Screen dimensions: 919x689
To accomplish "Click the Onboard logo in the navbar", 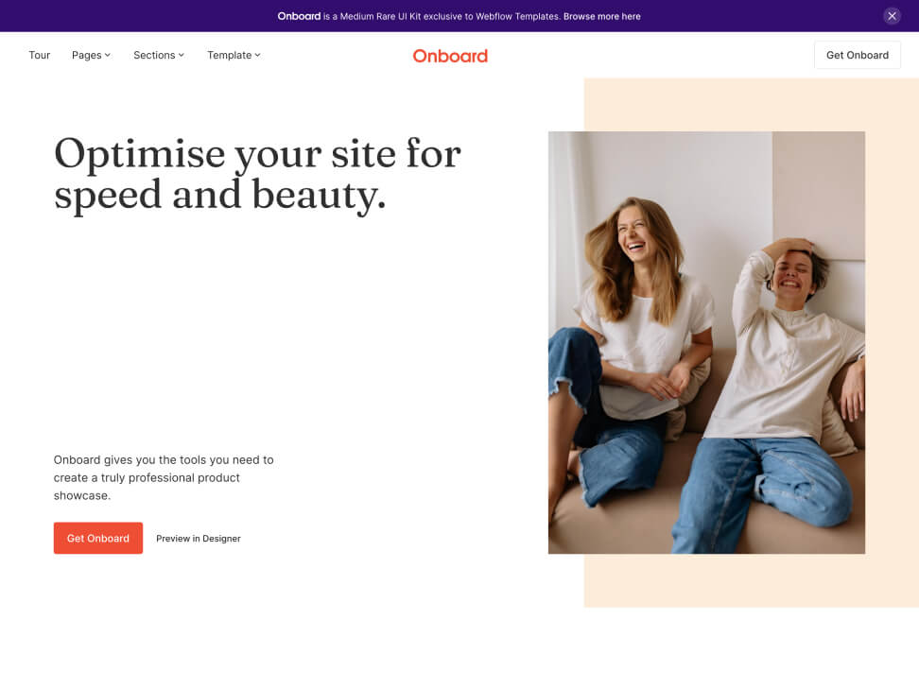I will (x=450, y=56).
